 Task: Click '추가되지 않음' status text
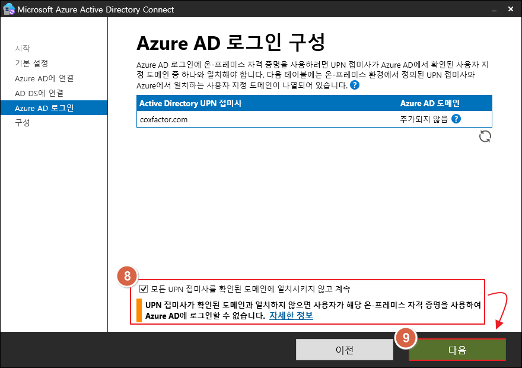[424, 119]
